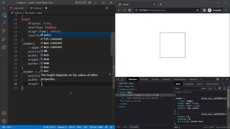Switch to the style.css editor tab
Screen dimensions: 230x129
38,8
